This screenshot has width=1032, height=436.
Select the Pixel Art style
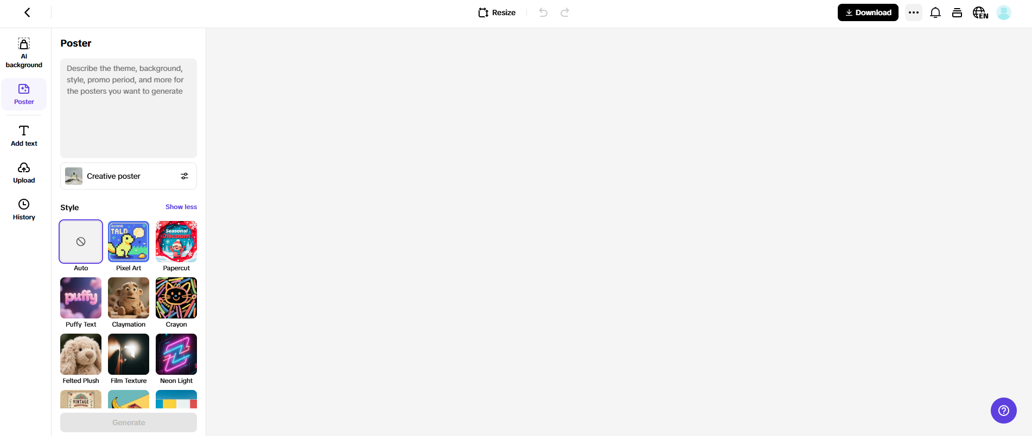click(x=129, y=242)
